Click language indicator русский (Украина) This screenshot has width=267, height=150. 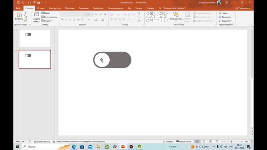[x=42, y=142]
